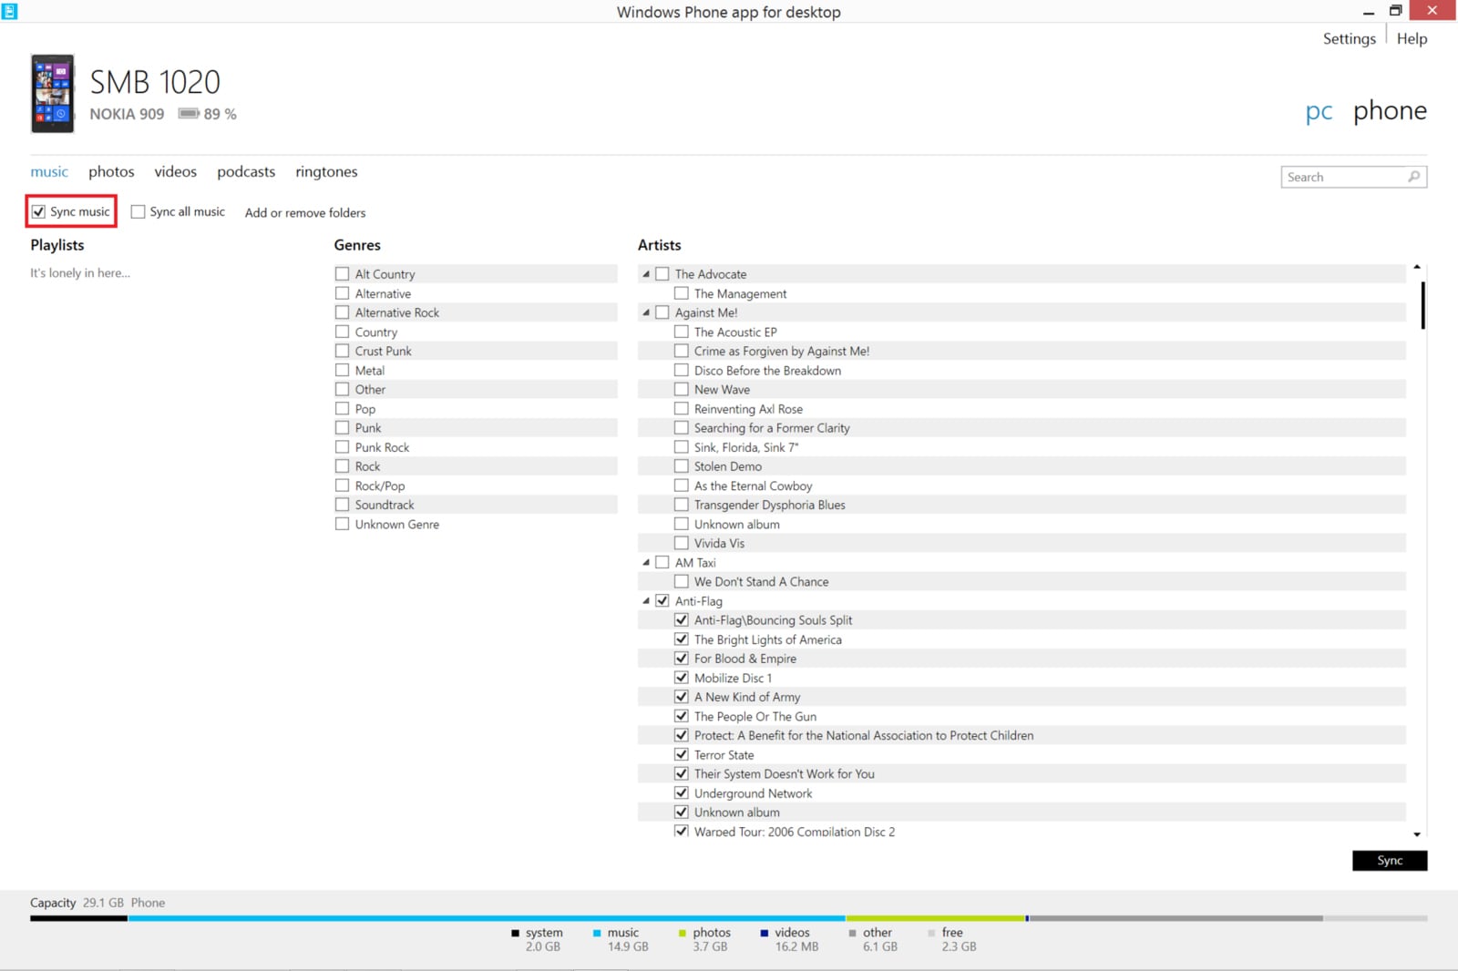Click the Disco Before the Breakdown text
Screen dimensions: 1458x971
767,371
